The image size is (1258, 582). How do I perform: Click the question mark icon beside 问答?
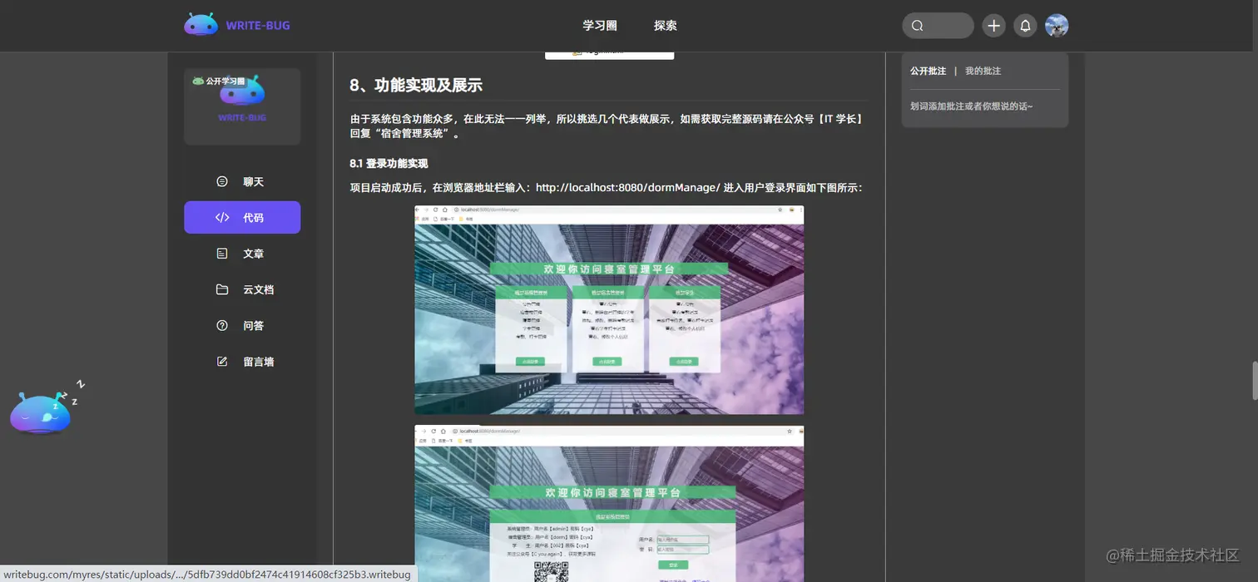222,326
